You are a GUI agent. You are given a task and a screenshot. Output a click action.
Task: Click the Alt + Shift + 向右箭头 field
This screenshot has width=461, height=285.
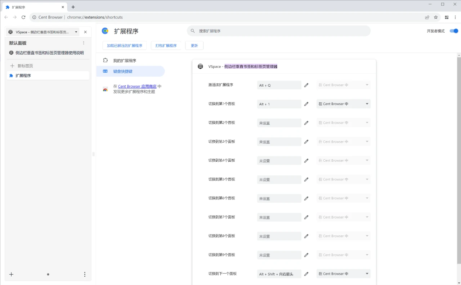pos(279,274)
